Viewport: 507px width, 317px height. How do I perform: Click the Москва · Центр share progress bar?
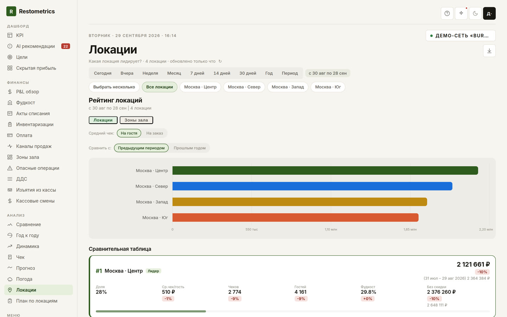(x=293, y=311)
